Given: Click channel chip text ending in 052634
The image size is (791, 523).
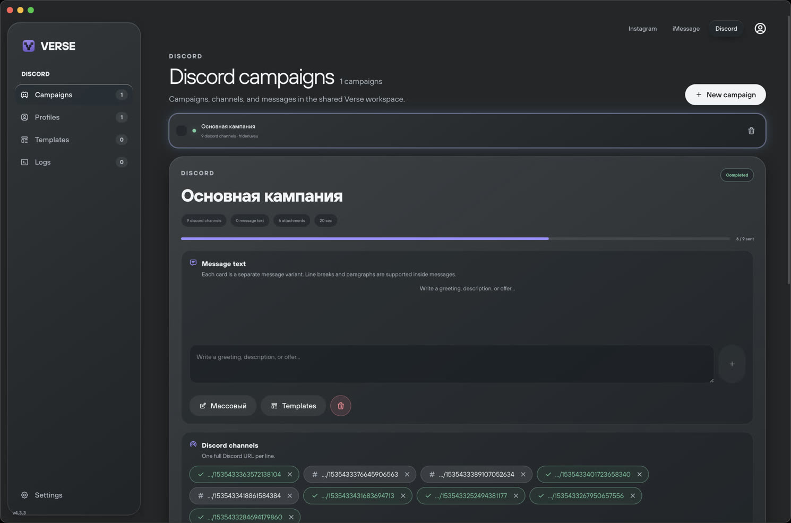Looking at the screenshot, I should tap(476, 474).
